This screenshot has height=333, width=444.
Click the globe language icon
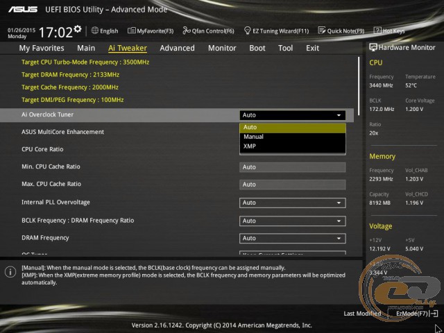click(95, 31)
